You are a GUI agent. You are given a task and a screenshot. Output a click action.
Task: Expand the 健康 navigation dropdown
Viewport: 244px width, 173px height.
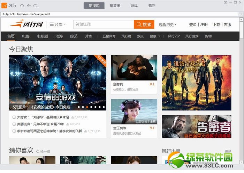pyautogui.click(x=155, y=36)
